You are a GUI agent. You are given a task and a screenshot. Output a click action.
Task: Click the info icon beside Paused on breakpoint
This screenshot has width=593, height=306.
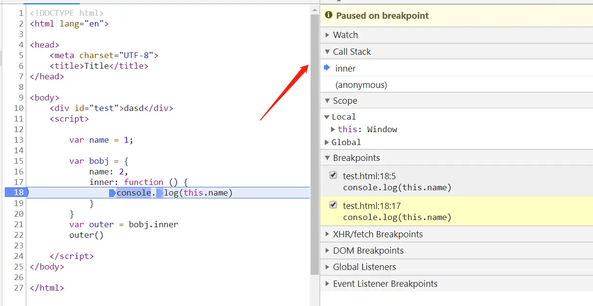(329, 15)
